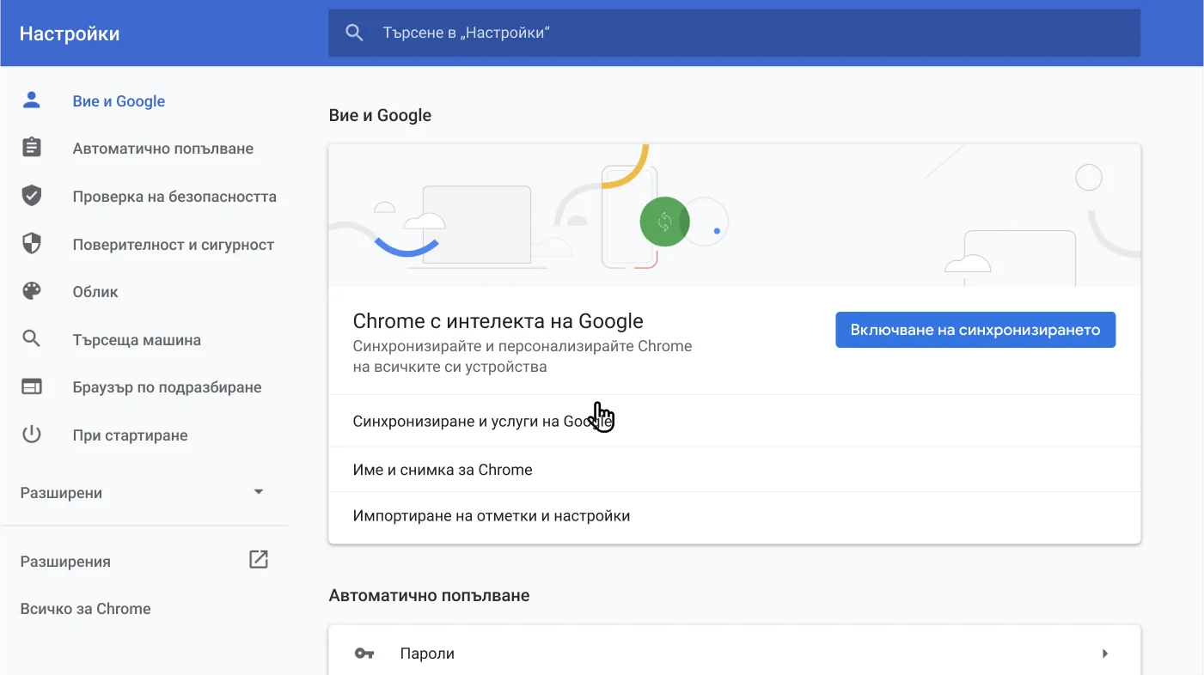The height and width of the screenshot is (675, 1204).
Task: Click the browser icon for Браузър по подразбиране
Action: [31, 386]
